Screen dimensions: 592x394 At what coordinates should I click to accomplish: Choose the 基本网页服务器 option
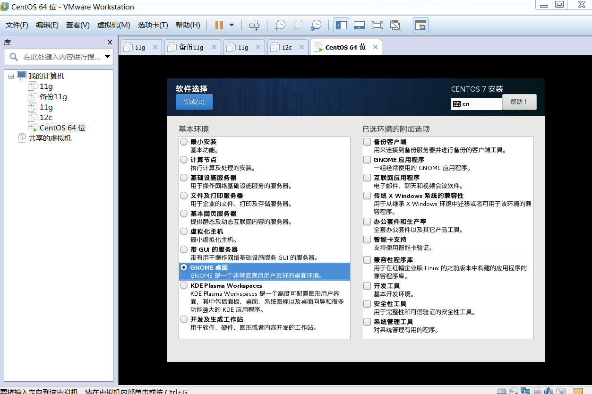(184, 214)
